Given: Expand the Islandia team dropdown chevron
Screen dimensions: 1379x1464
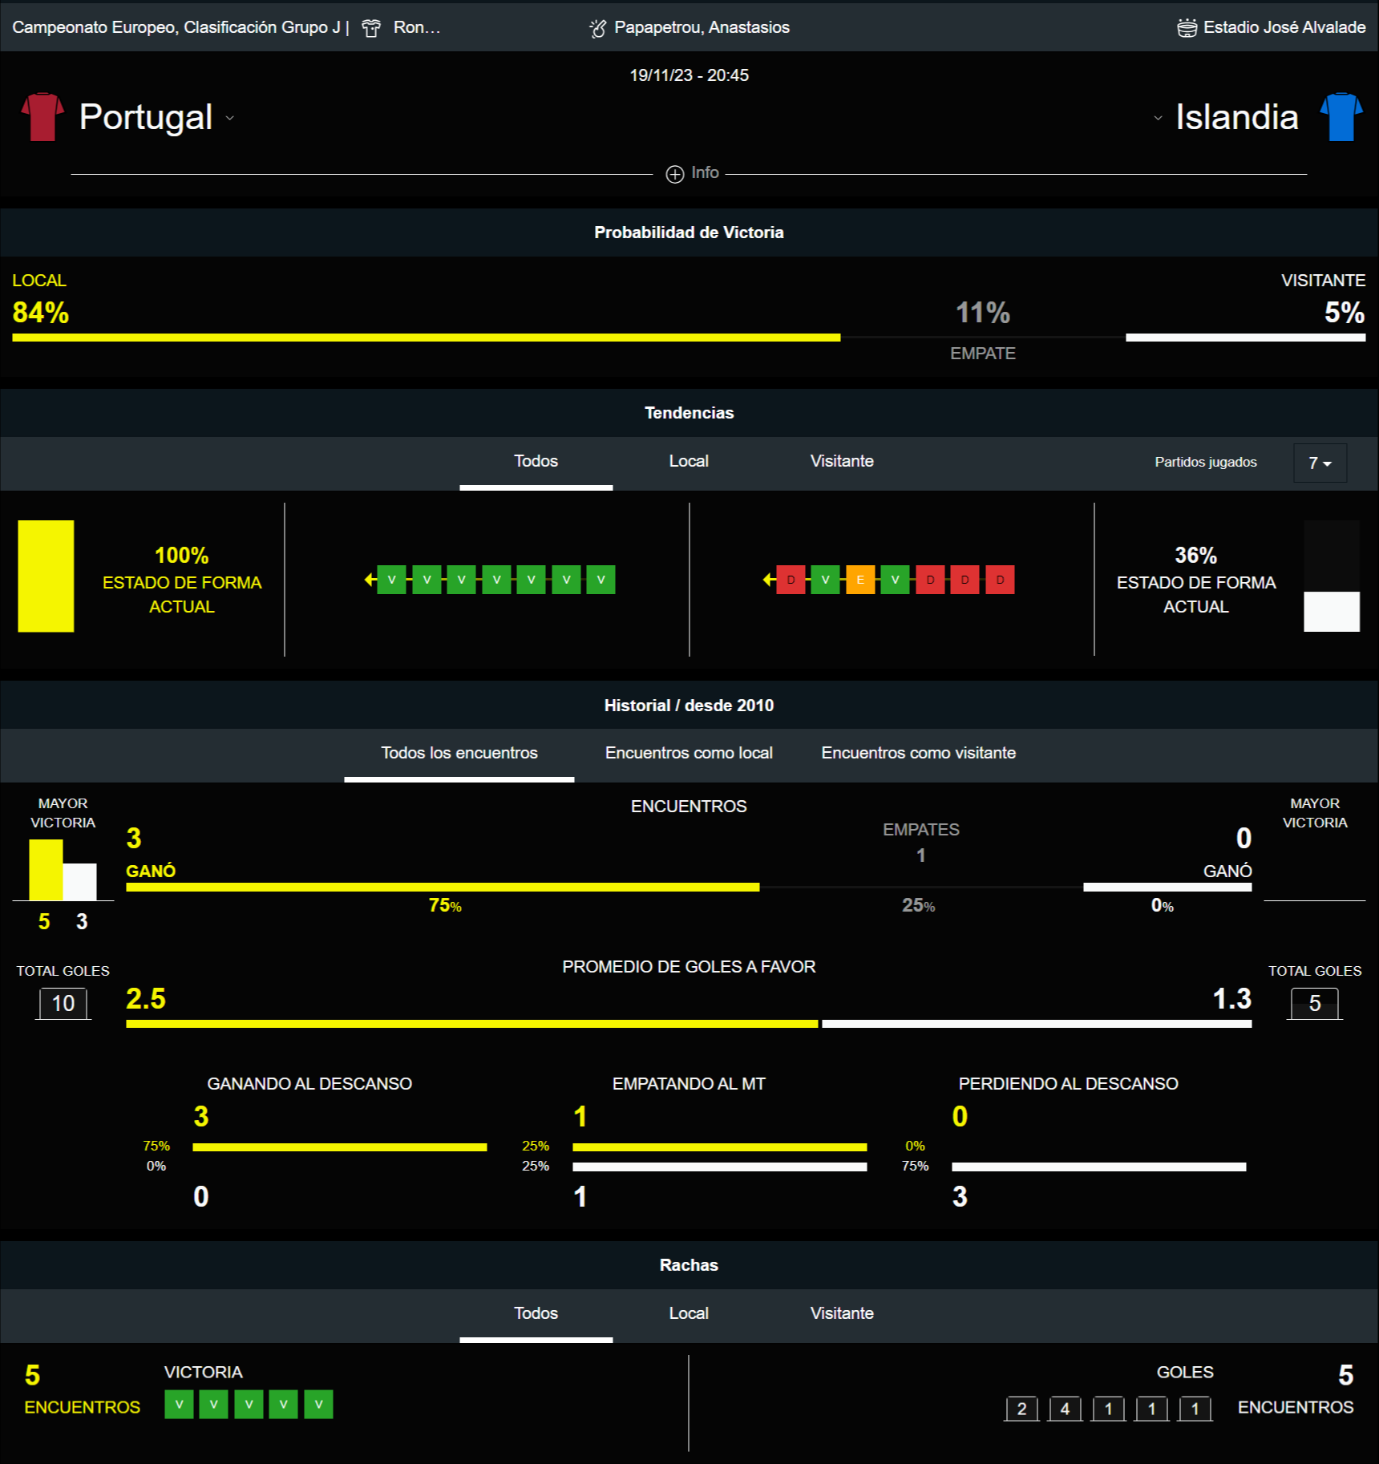Looking at the screenshot, I should click(x=1158, y=118).
